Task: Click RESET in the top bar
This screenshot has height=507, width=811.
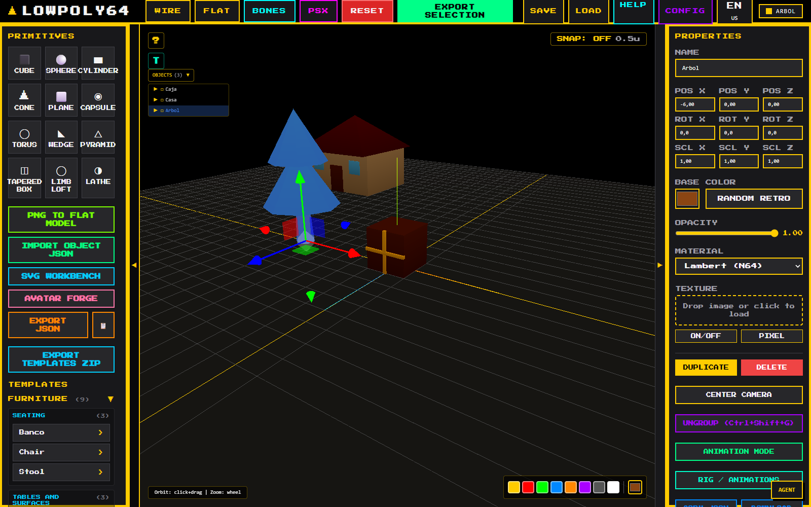Action: [367, 11]
